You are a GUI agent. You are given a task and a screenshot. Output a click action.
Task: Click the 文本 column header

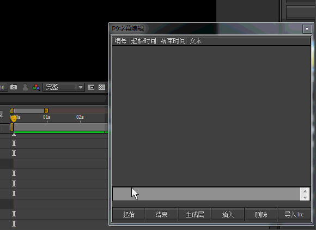coord(196,41)
